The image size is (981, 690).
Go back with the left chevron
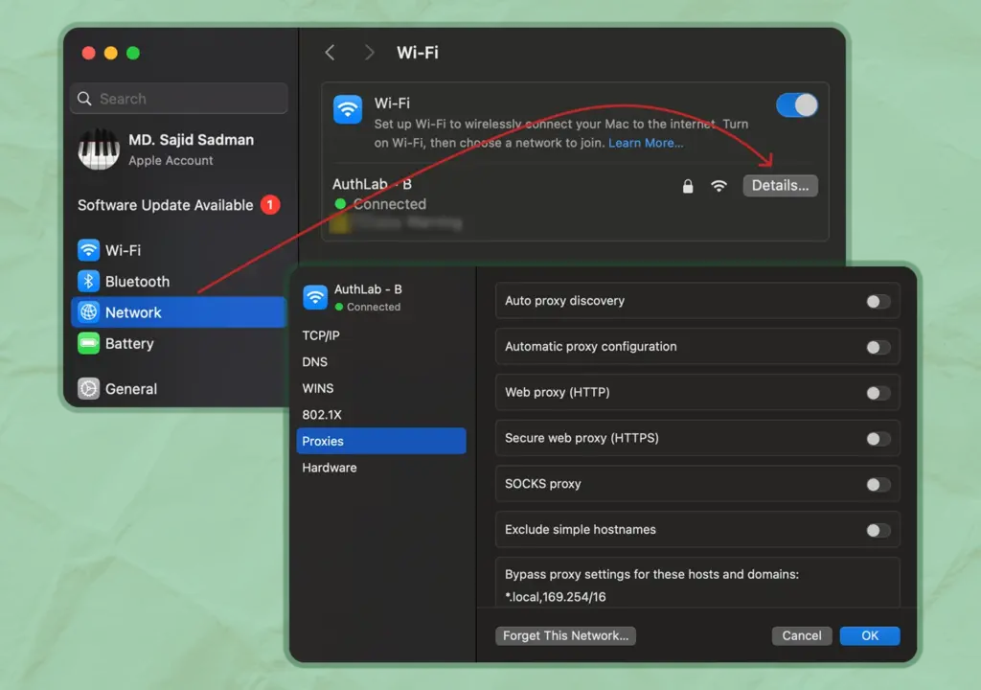[331, 53]
